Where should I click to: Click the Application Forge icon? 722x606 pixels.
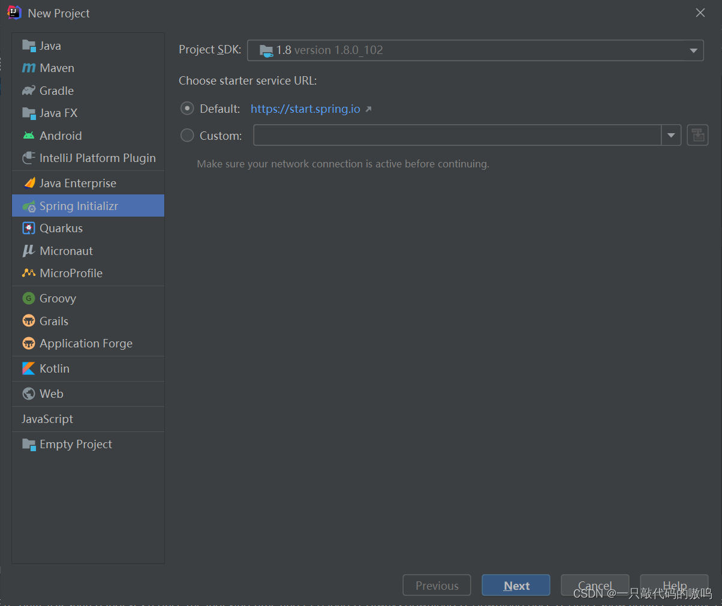[x=29, y=343]
